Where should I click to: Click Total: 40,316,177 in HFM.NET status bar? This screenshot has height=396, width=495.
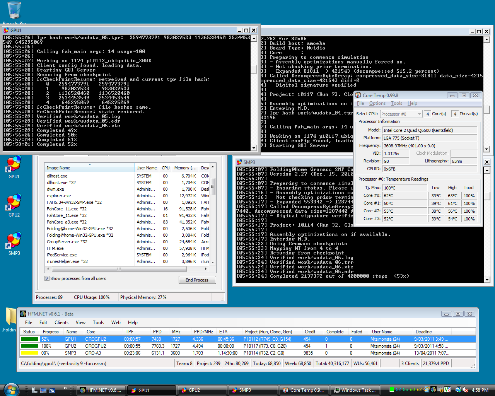pos(332,364)
